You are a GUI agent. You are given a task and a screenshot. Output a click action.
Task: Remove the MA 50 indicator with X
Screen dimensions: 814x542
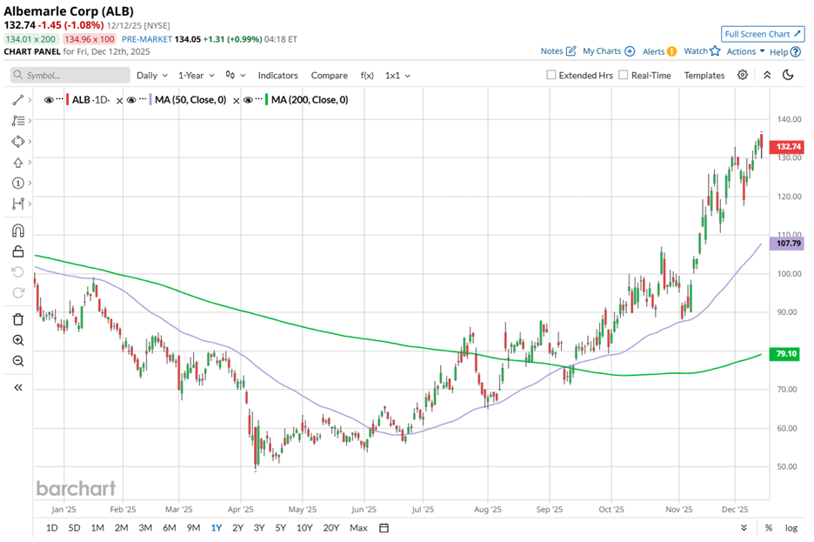pyautogui.click(x=237, y=101)
